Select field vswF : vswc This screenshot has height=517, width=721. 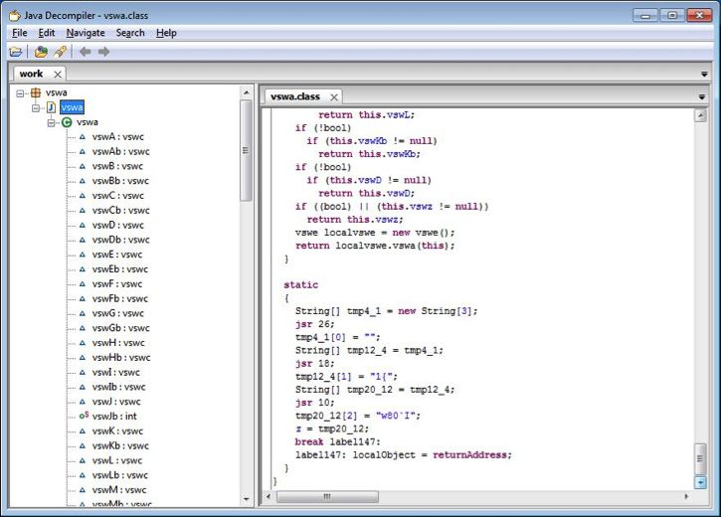pyautogui.click(x=117, y=284)
